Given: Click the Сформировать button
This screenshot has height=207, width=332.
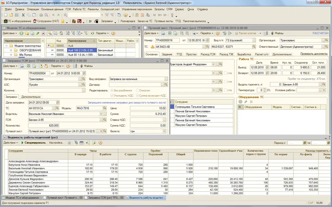Looking at the screenshot, I should [34, 142].
